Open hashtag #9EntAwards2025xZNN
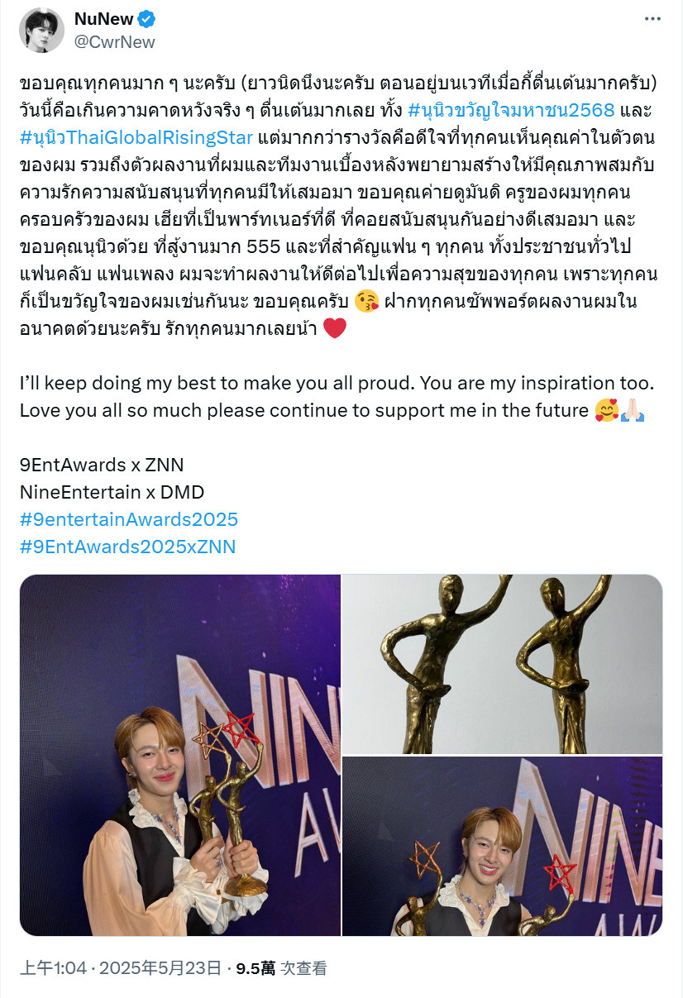This screenshot has height=998, width=683. coord(127,546)
